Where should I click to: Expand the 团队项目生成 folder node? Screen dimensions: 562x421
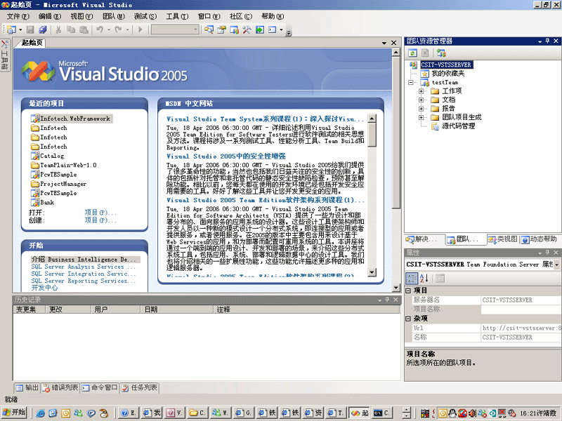[x=421, y=117]
